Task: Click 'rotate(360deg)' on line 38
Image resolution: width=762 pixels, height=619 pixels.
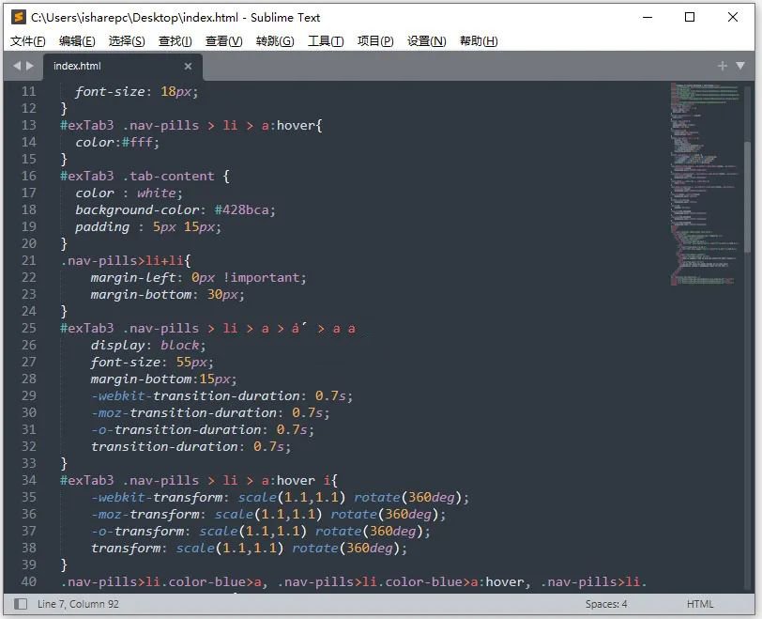Action: [345, 548]
